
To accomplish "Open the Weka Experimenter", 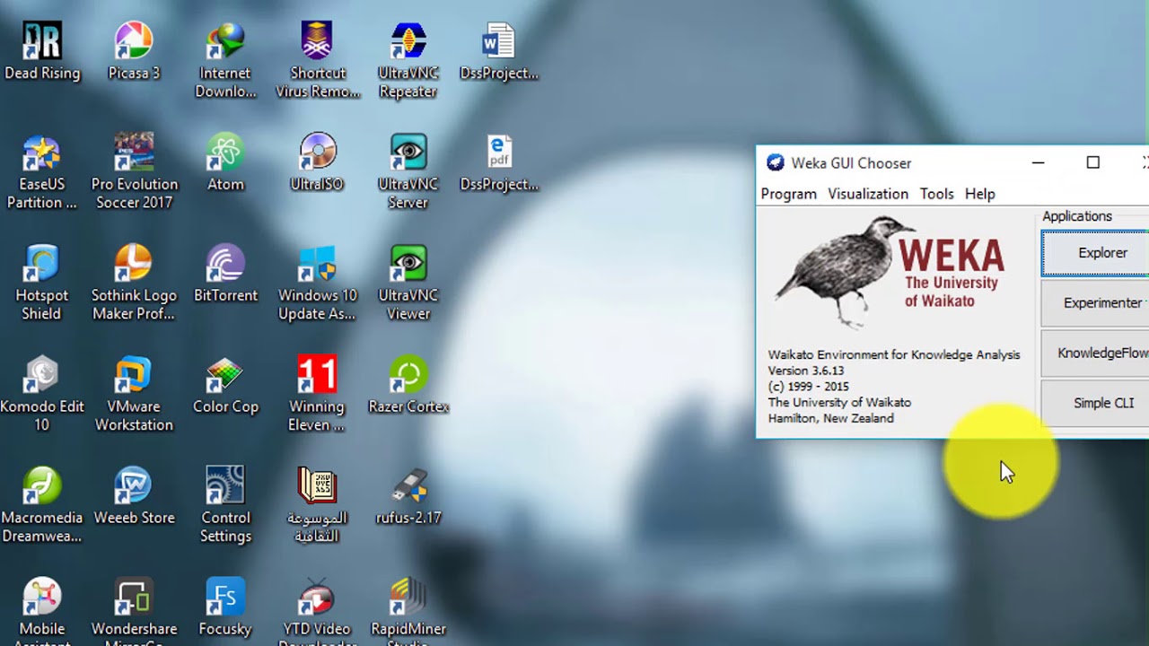I will click(1096, 303).
